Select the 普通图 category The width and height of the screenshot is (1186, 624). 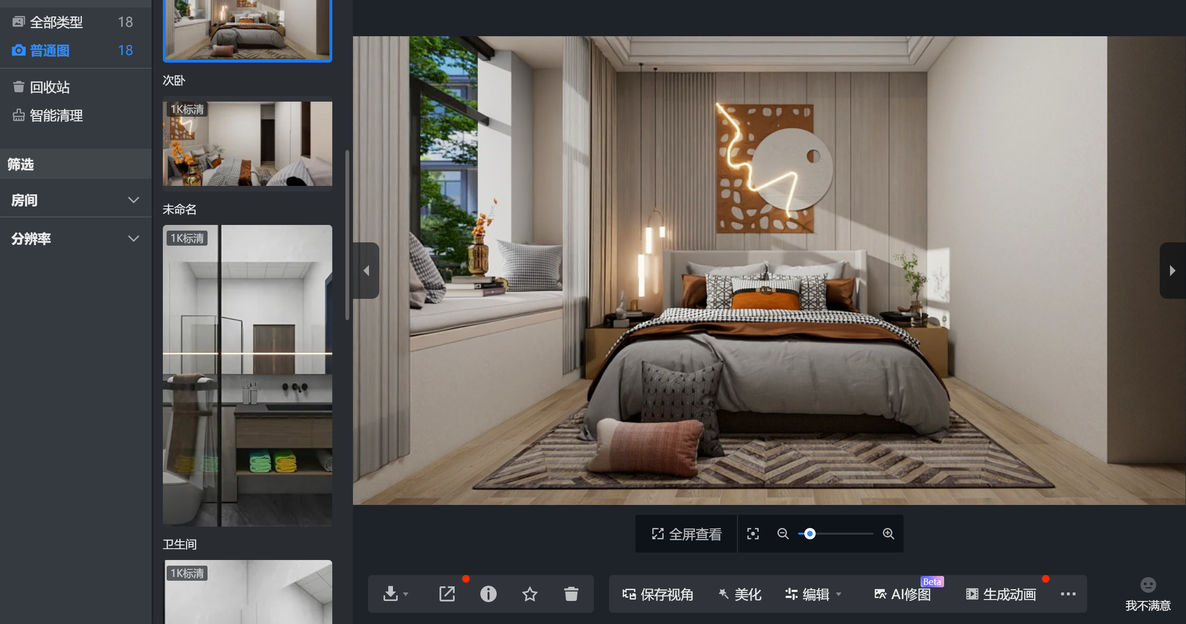tap(50, 50)
